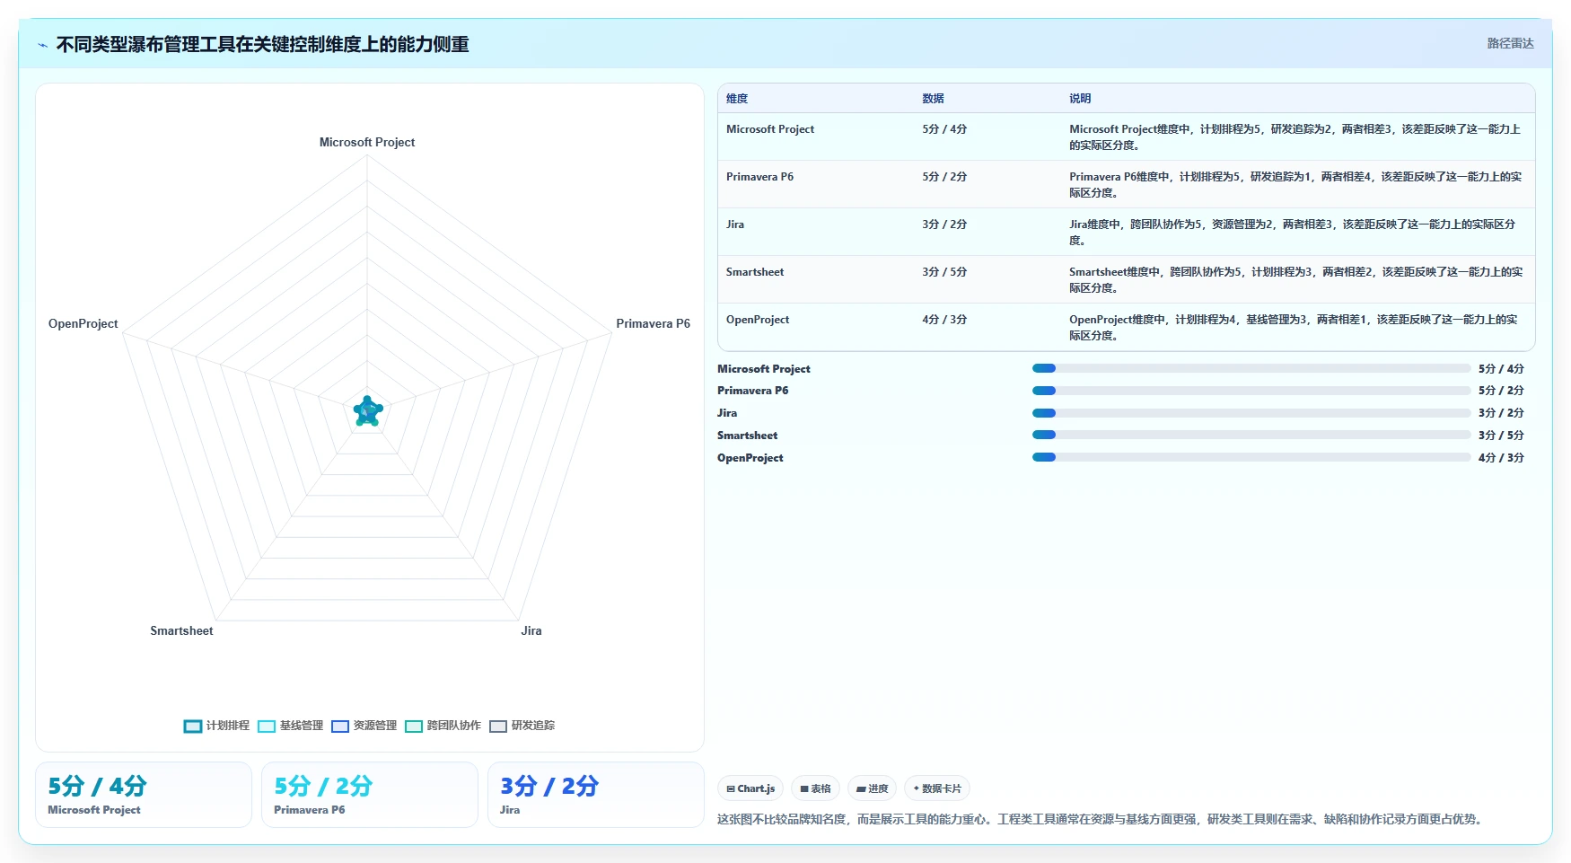
Task: Click Microsoft Project table row name
Action: click(770, 129)
